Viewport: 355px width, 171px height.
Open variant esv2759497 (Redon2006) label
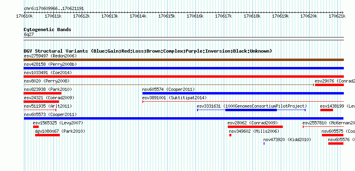50,56
